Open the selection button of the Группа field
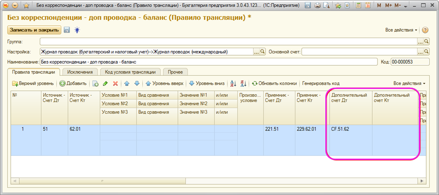The width and height of the screenshot is (439, 195). coord(420,42)
